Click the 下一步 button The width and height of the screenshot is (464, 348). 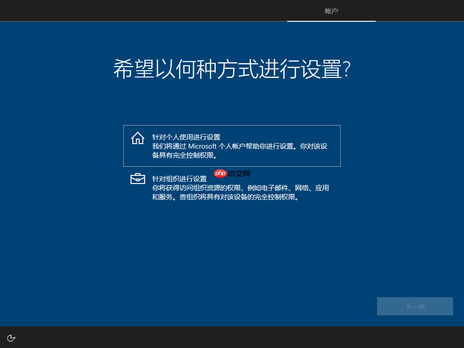point(415,306)
